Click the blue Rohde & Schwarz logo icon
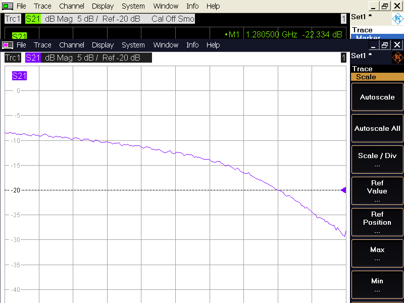 pyautogui.click(x=397, y=19)
